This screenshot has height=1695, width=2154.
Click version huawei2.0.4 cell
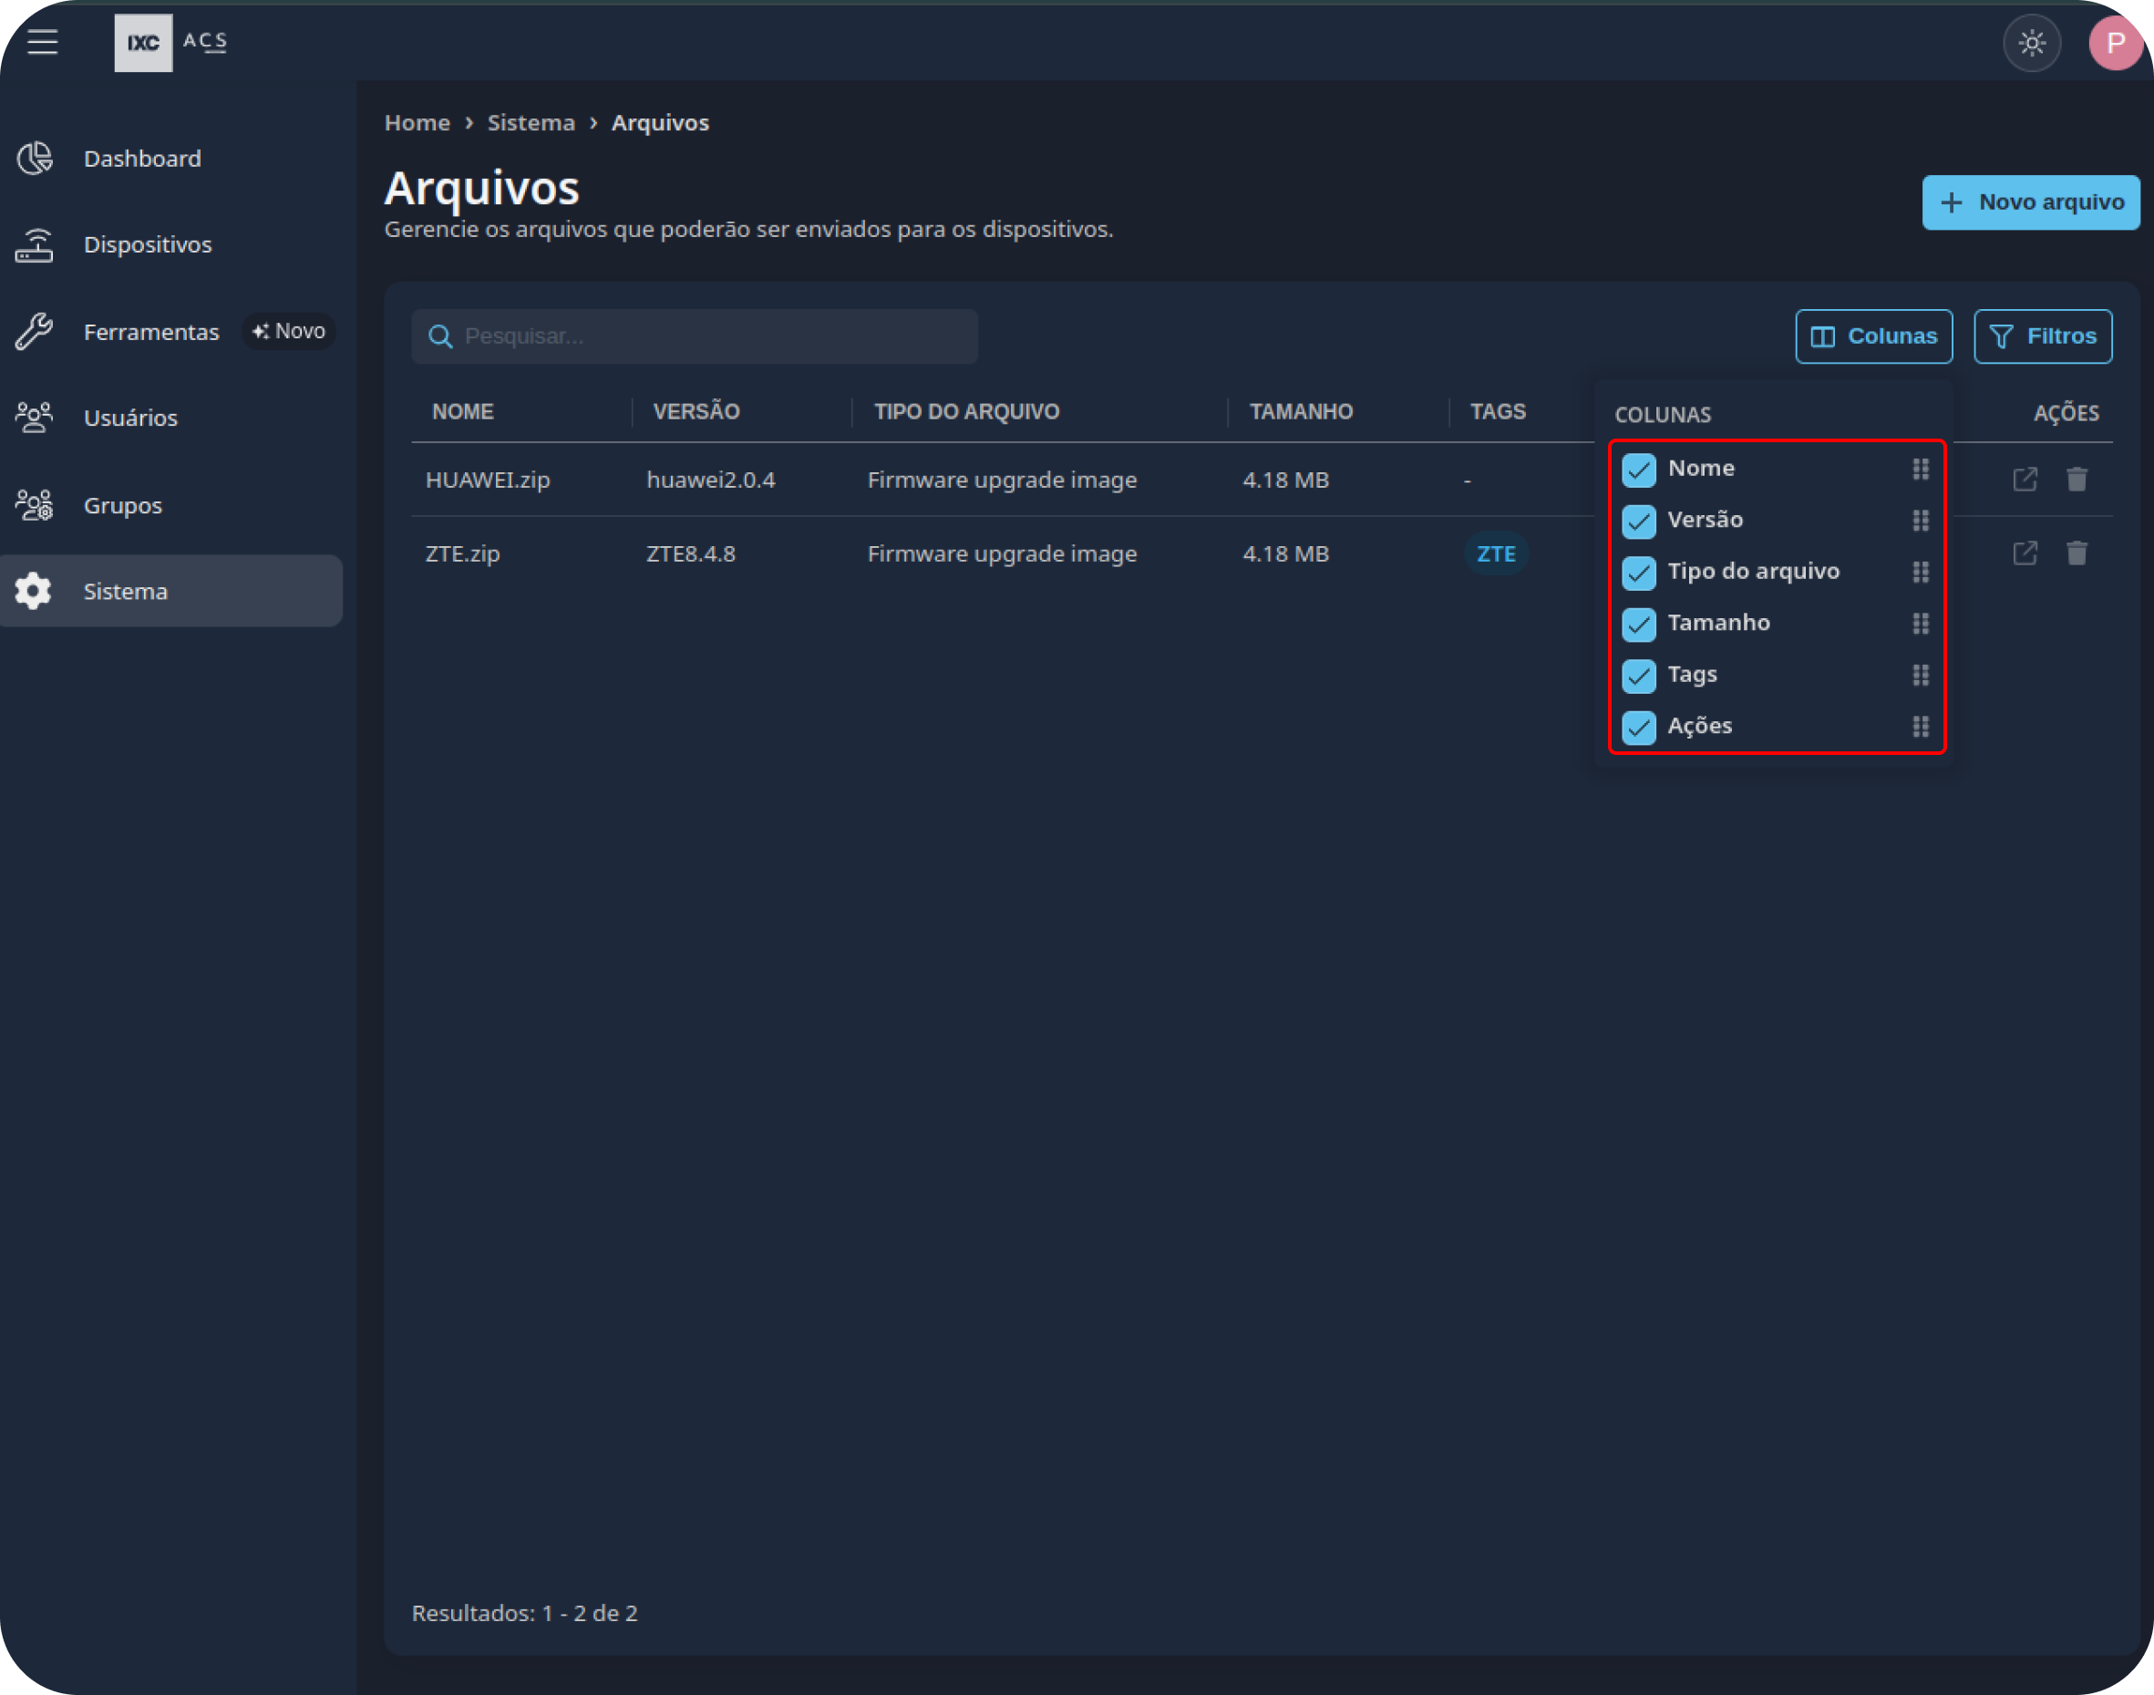point(710,481)
